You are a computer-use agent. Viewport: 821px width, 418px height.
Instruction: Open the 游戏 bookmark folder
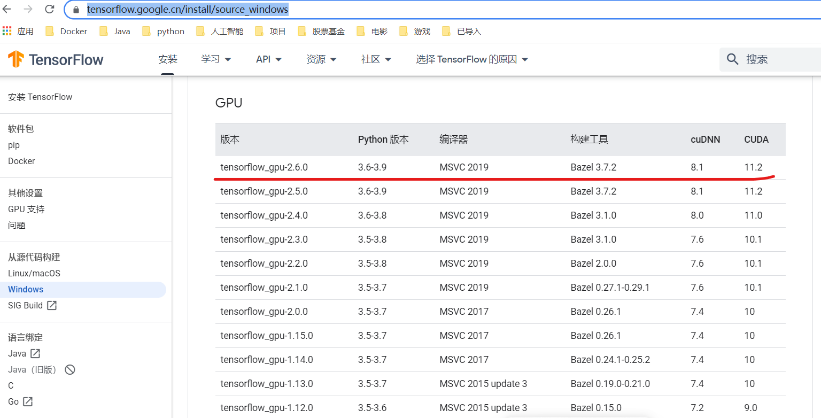coord(415,31)
